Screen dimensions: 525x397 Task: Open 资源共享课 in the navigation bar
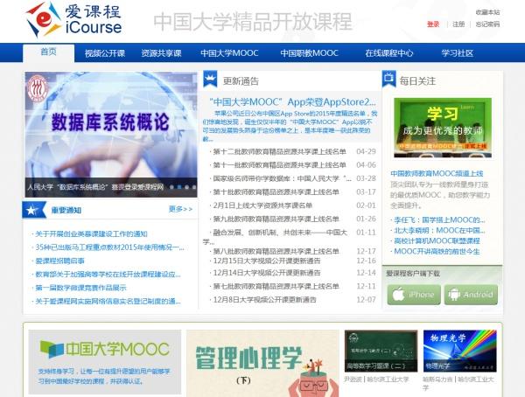[161, 53]
